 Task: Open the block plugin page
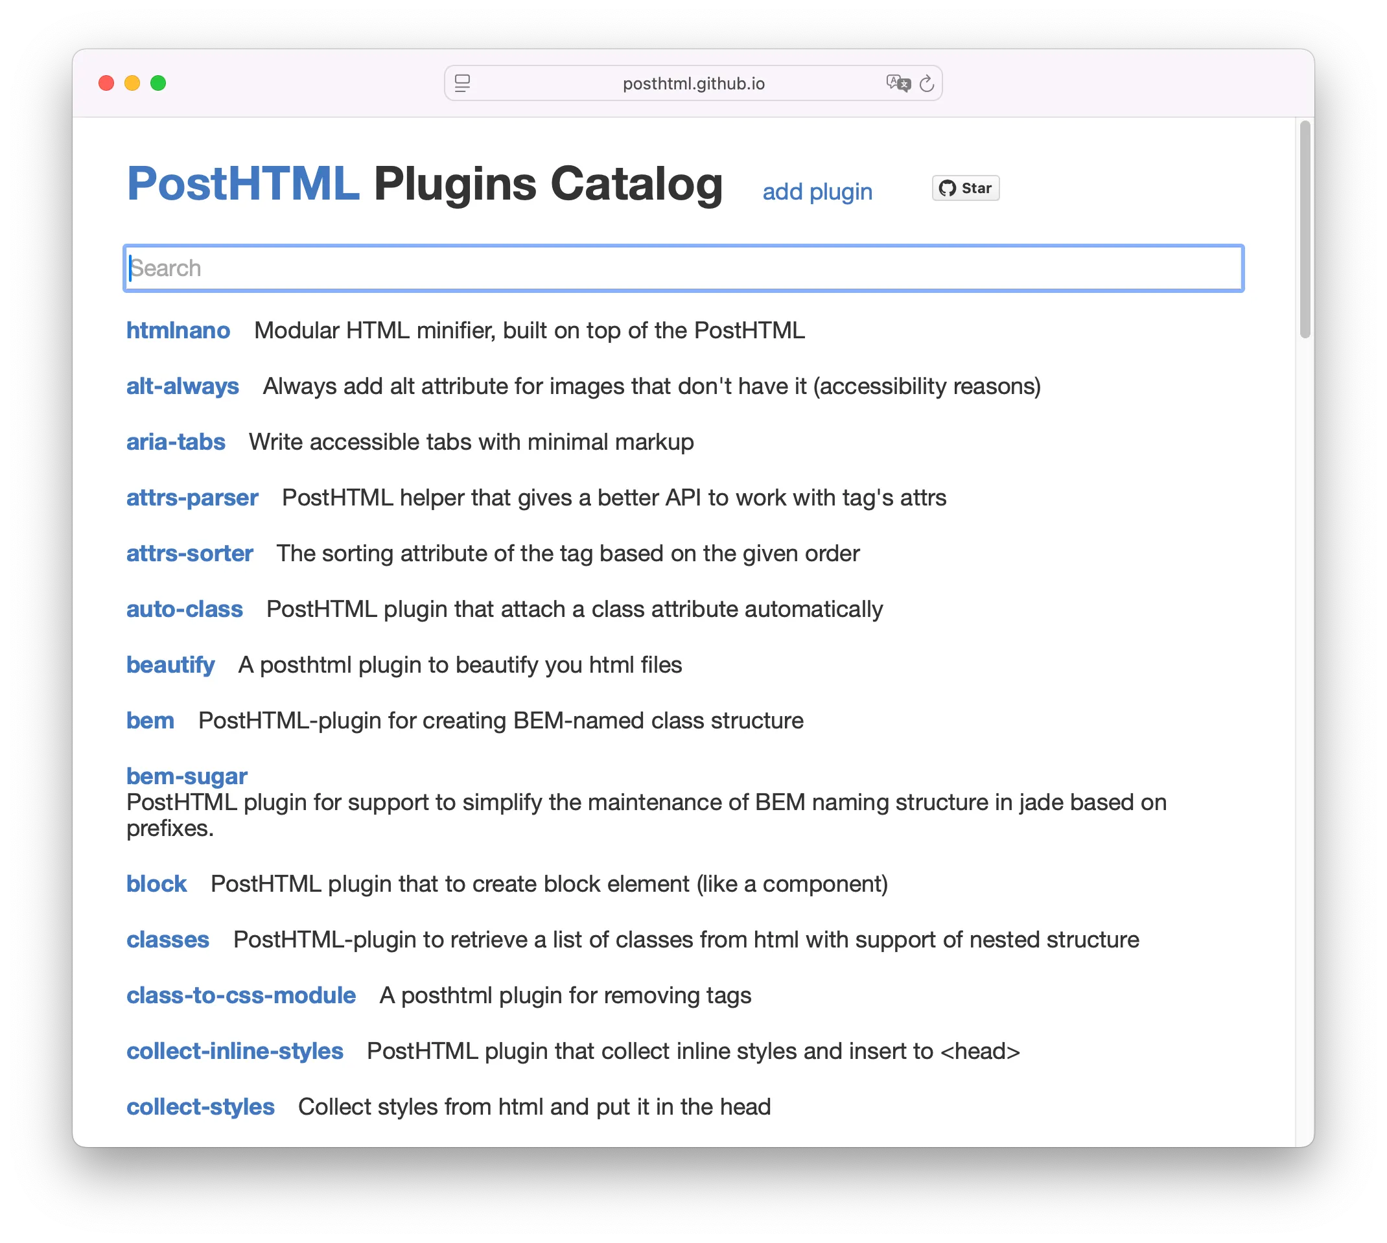tap(156, 884)
